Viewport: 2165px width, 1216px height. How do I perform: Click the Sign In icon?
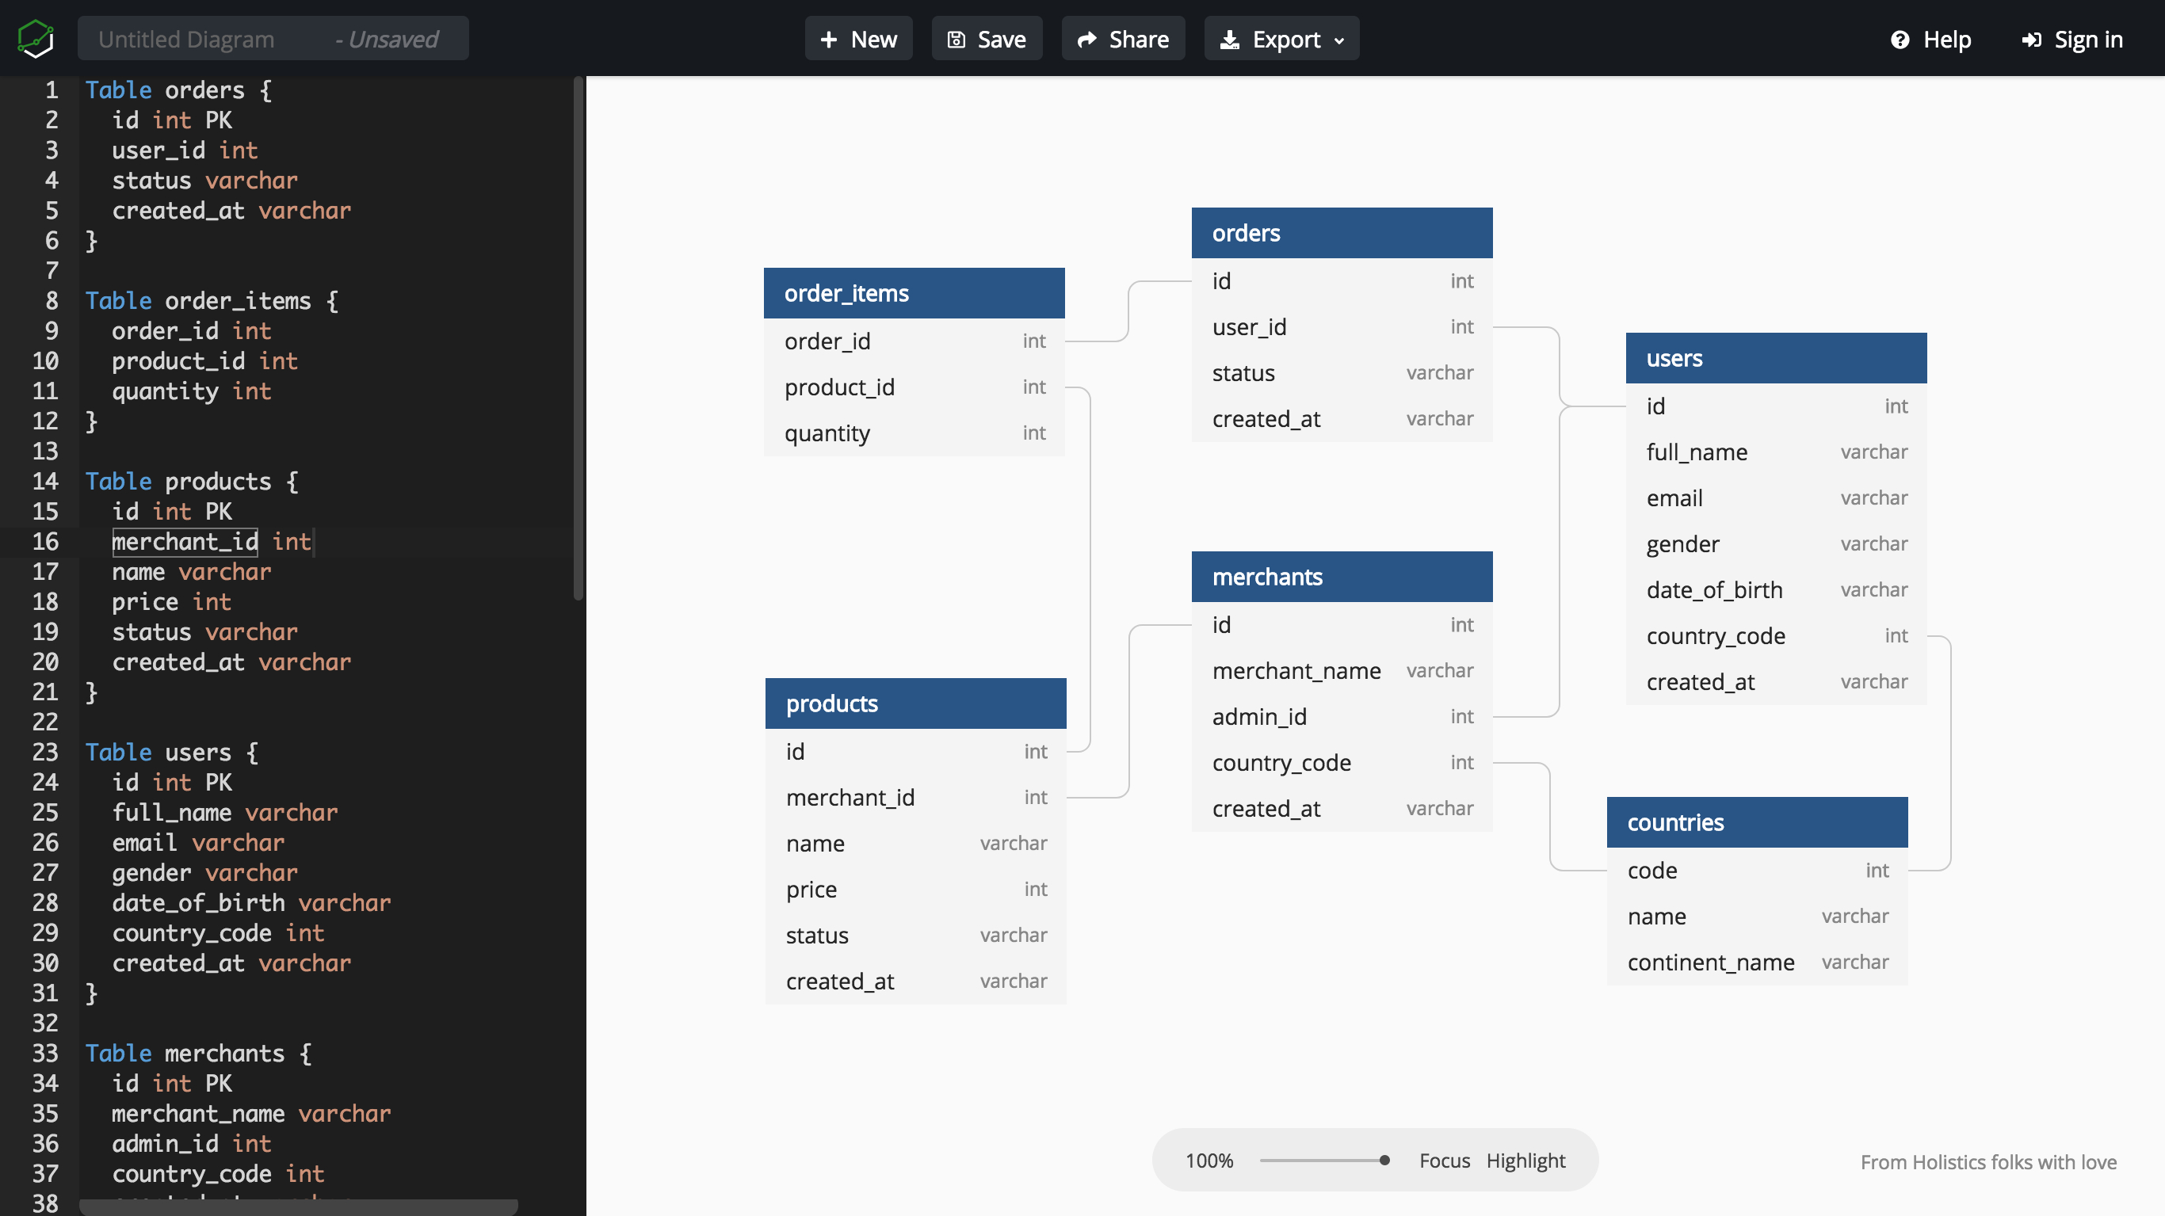tap(2029, 39)
